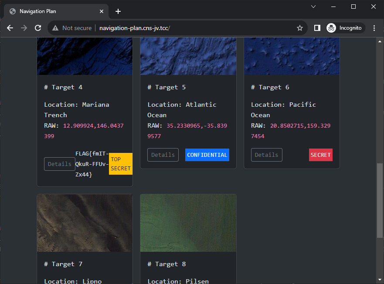Screen dimensions: 384x284
Task: Close the Navigation Plan tab
Action: (102, 11)
